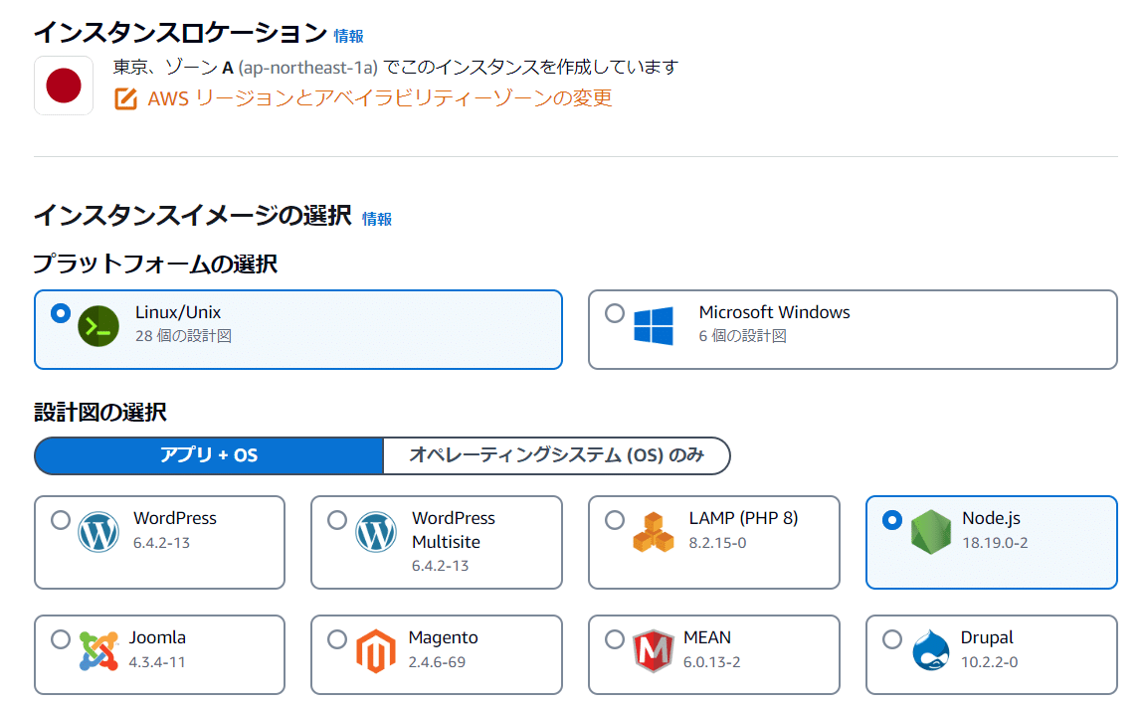This screenshot has width=1145, height=705.
Task: Click the プラットフォームの選択 heading
Action: pos(155,264)
